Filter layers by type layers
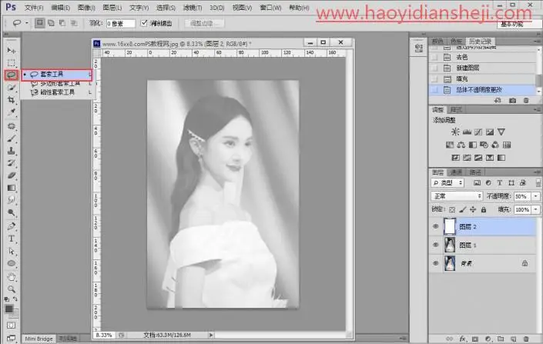The width and height of the screenshot is (543, 344). pos(500,182)
